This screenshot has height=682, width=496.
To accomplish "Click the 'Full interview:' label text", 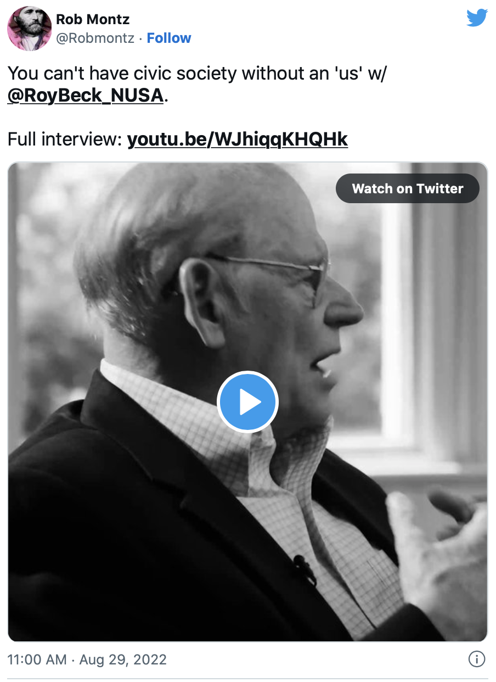I will point(64,139).
